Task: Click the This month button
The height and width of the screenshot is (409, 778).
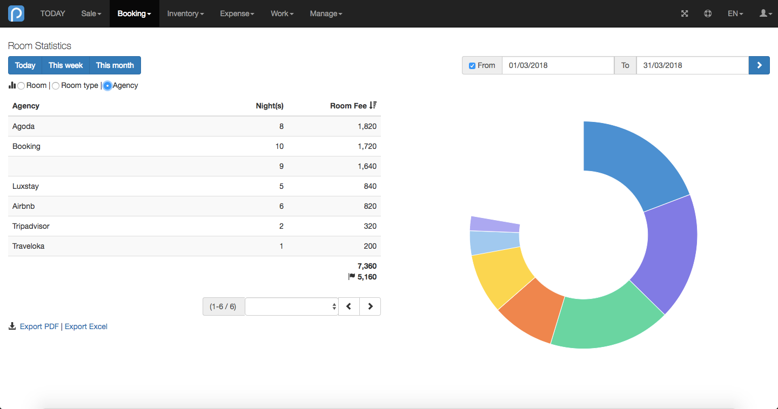Action: point(115,65)
